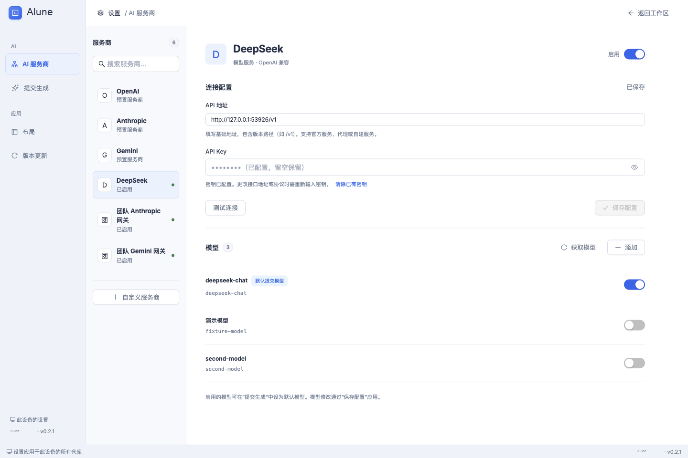Image resolution: width=688 pixels, height=458 pixels.
Task: Click the 团队 Anthropic 网关 green status dot
Action: pyautogui.click(x=173, y=220)
